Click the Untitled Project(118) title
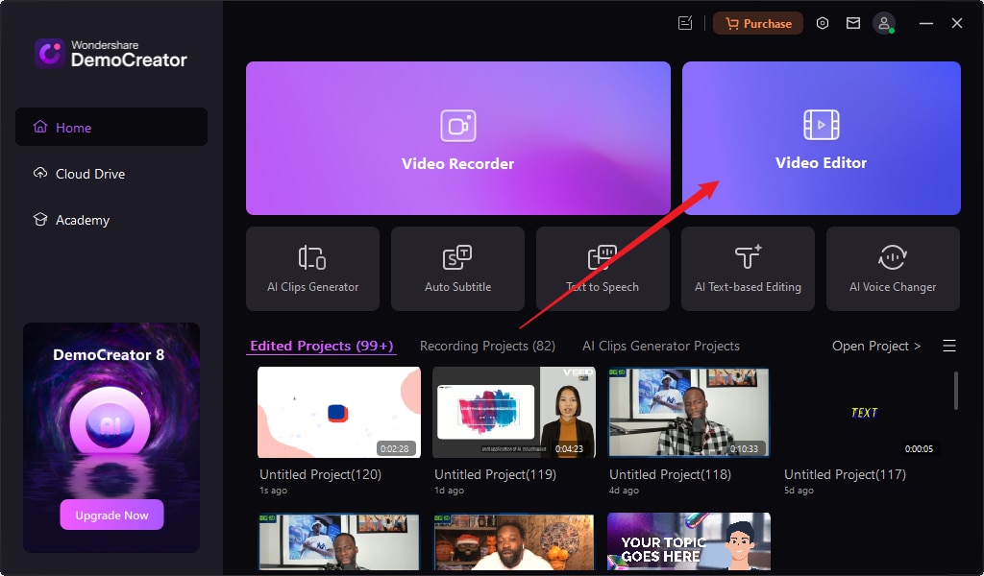 pos(670,474)
